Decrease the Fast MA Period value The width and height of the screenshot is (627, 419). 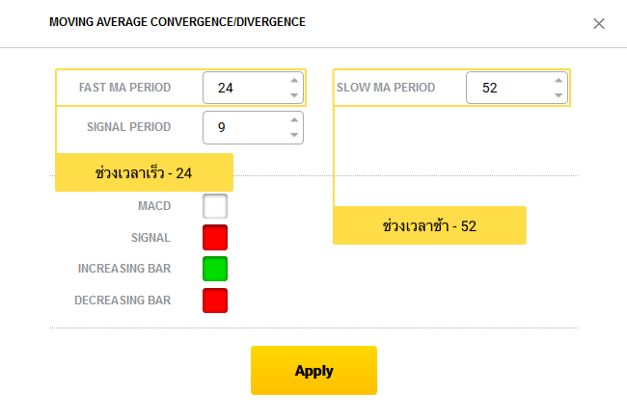[x=294, y=94]
